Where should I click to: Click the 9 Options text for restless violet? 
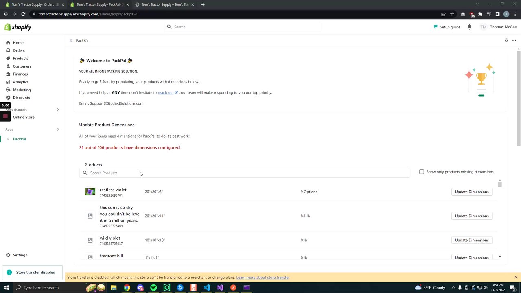coord(309,192)
